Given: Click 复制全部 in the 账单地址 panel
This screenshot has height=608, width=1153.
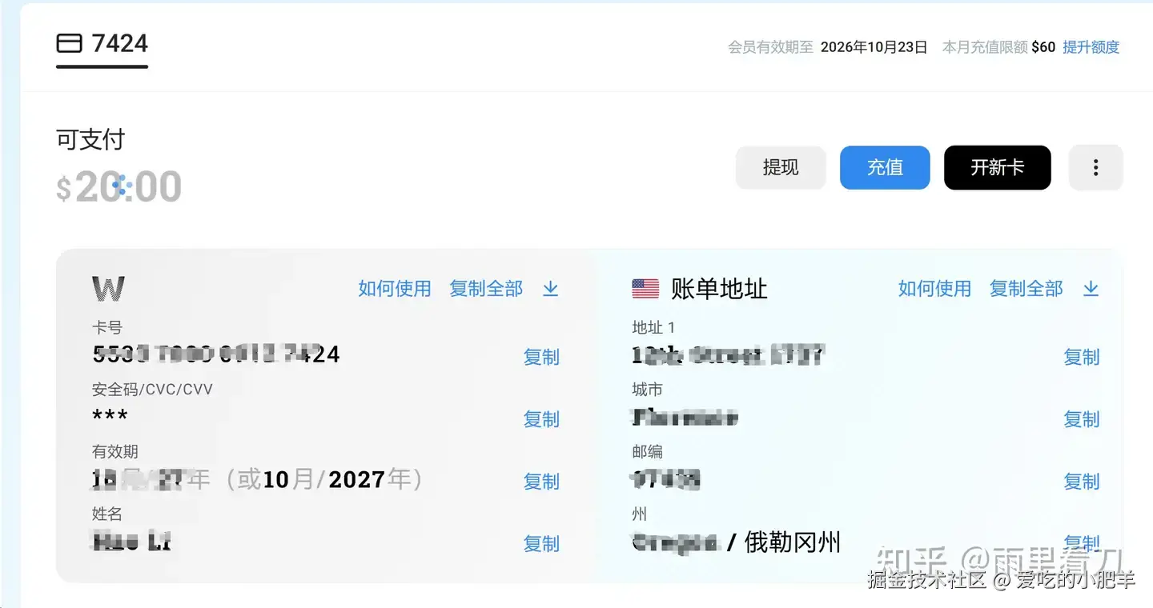Looking at the screenshot, I should pyautogui.click(x=1026, y=289).
